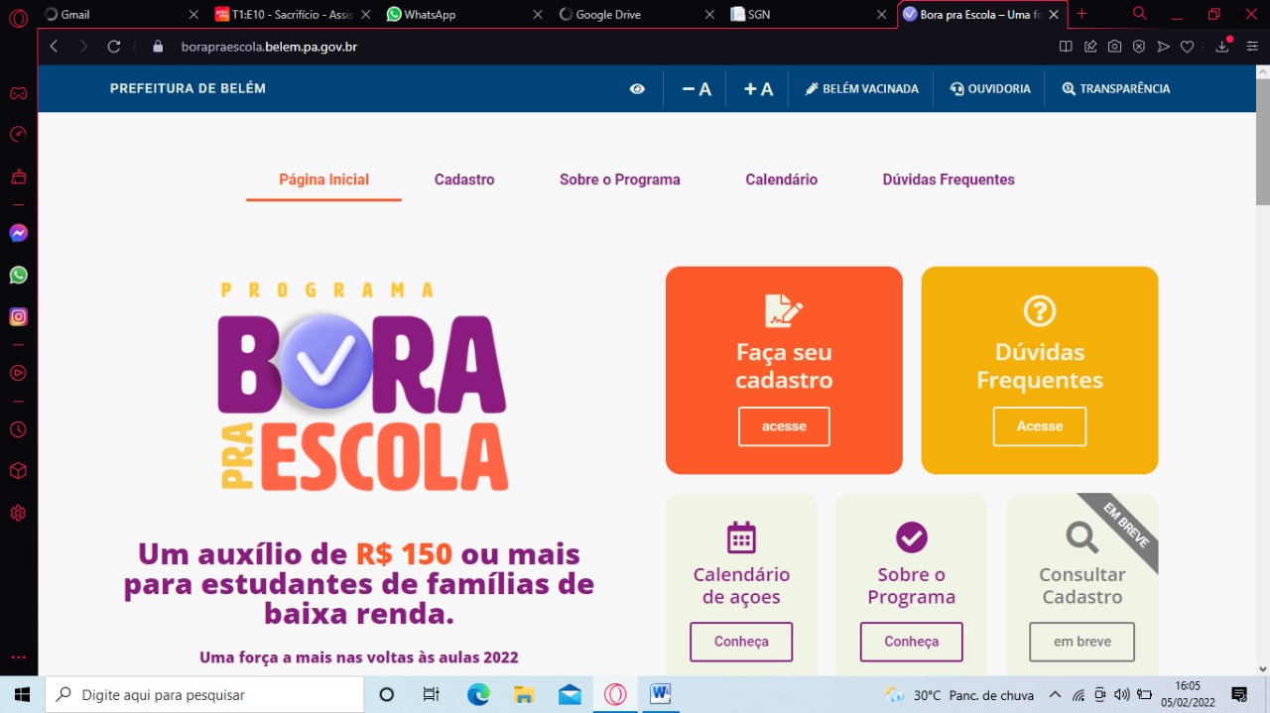Click acesse on the Faça seu cadastro card

pyautogui.click(x=784, y=425)
